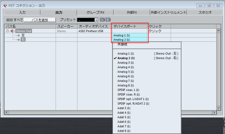Click the オーディオデバイス column header
Viewport: 225px width, 134px height.
pos(94,26)
